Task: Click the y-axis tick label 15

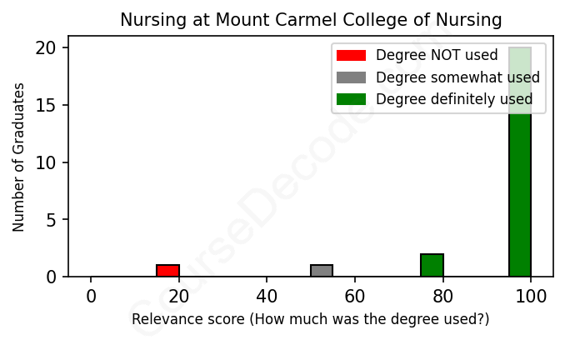Action: [48, 106]
